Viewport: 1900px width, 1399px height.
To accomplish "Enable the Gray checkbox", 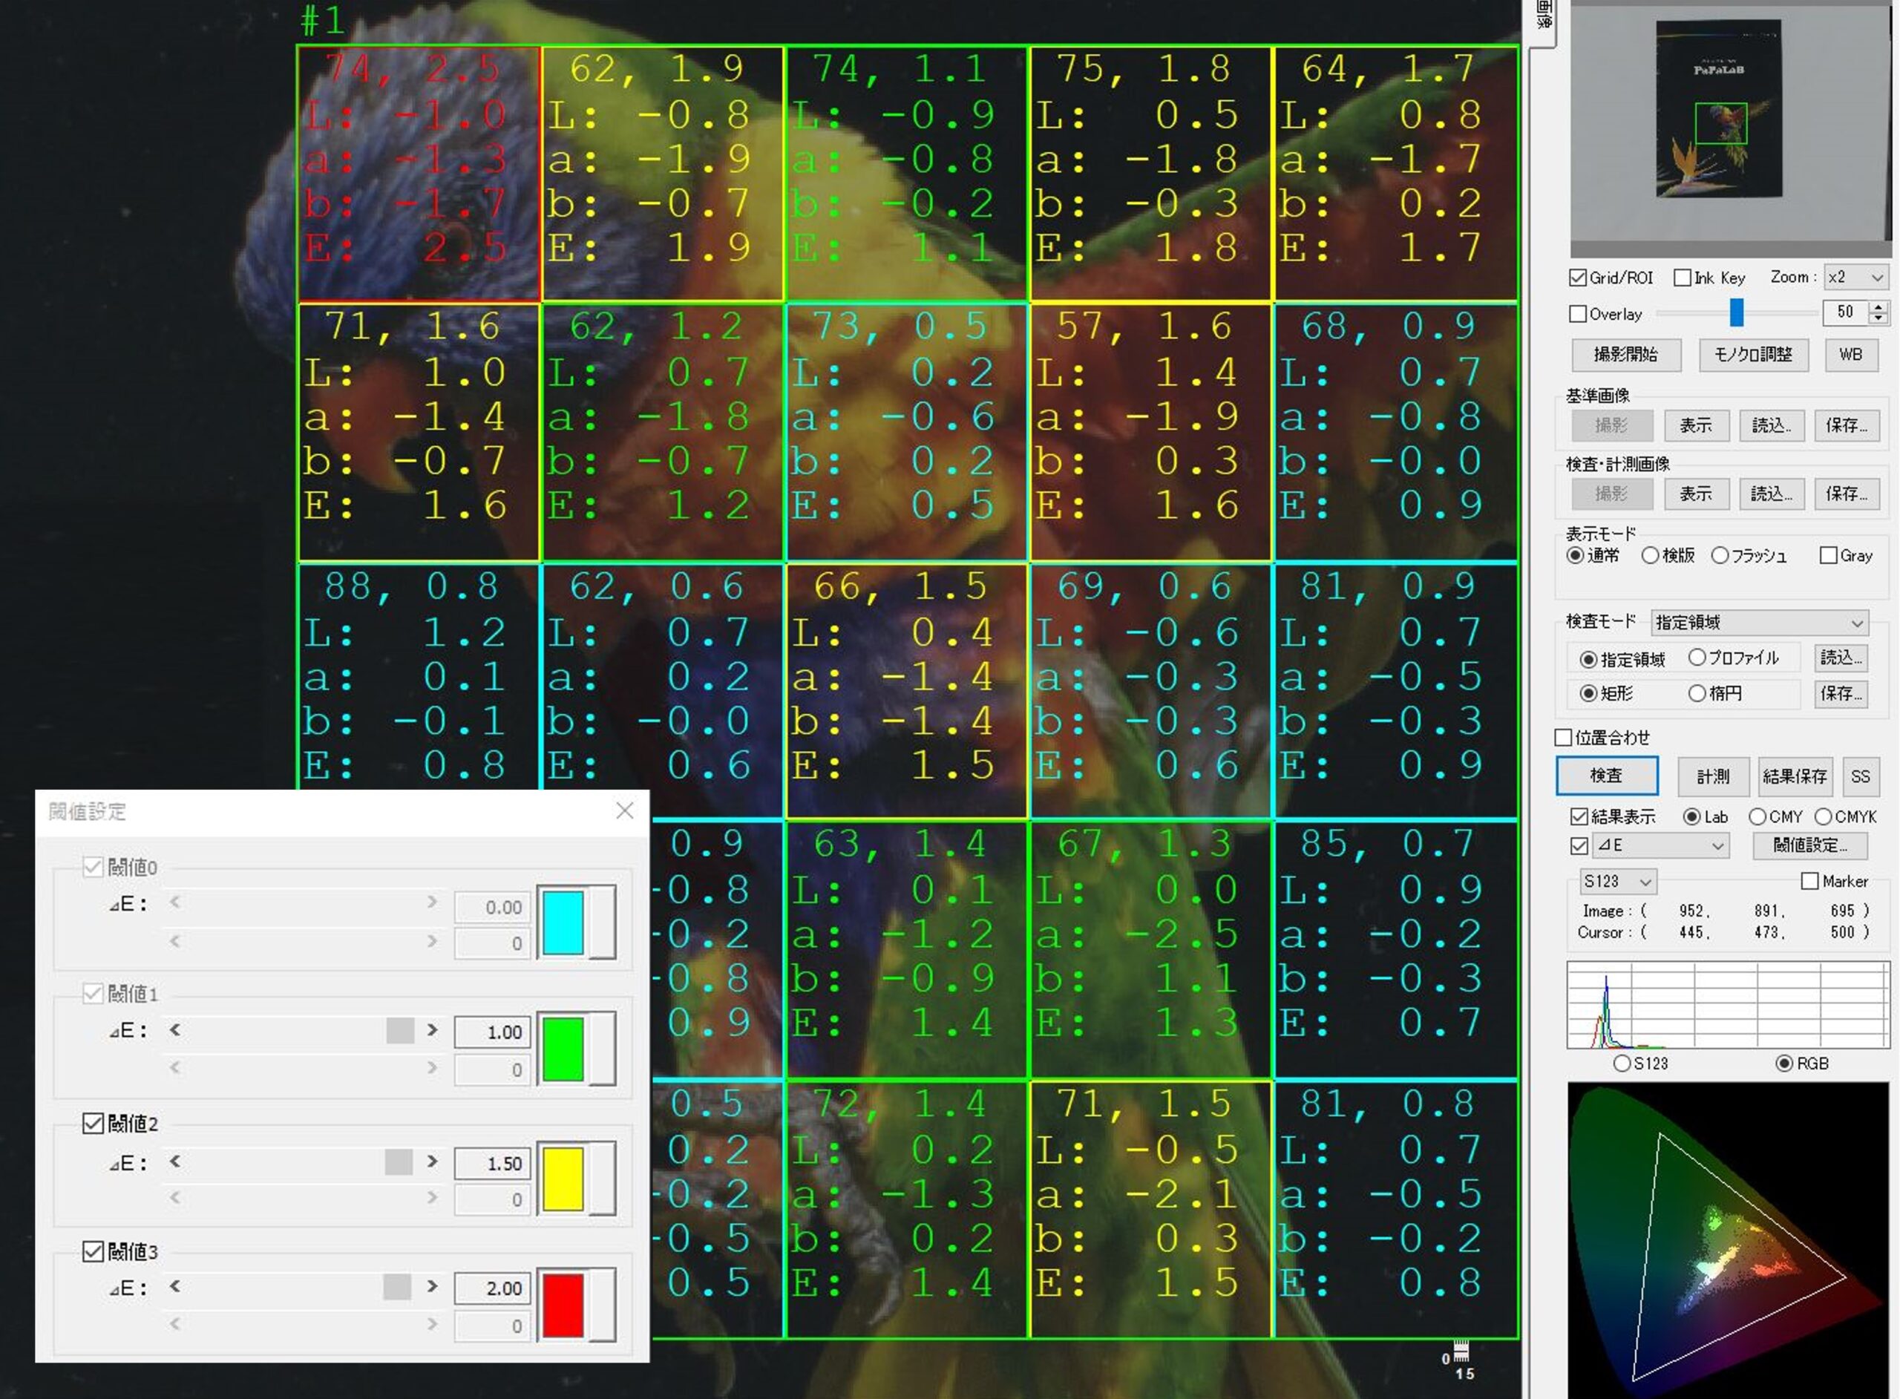I will (x=1828, y=556).
